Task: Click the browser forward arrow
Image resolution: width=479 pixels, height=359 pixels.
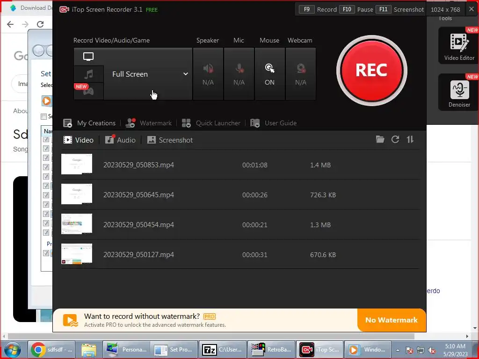Action: point(25,24)
